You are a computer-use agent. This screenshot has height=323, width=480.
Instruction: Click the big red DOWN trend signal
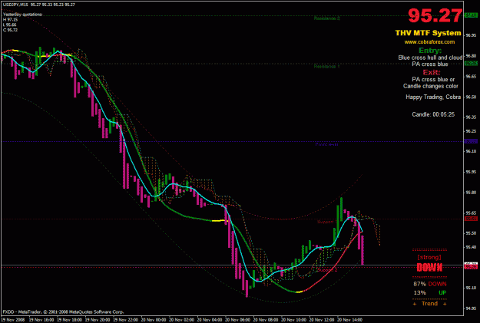429,268
